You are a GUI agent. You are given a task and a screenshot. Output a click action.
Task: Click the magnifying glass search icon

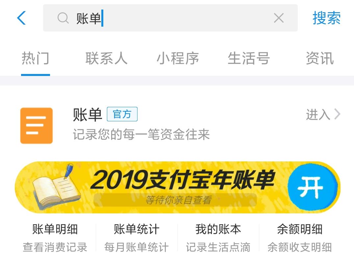pos(63,18)
